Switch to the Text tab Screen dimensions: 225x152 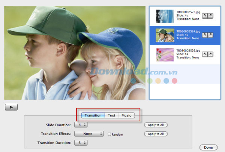[x=111, y=115]
